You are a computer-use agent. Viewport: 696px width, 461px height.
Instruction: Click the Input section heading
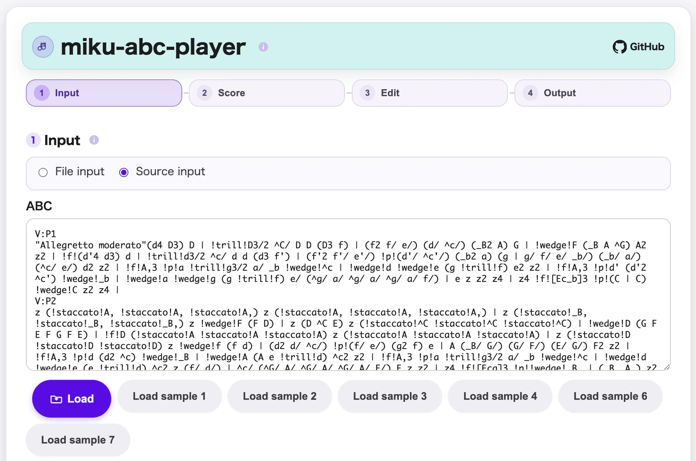[x=62, y=140]
